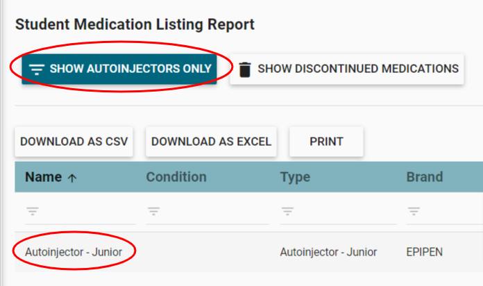Click the filter icon under Type column

click(287, 211)
